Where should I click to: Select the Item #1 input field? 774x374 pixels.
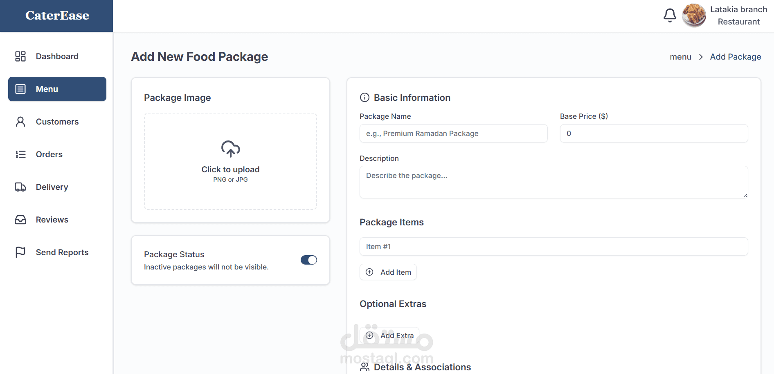(x=553, y=247)
